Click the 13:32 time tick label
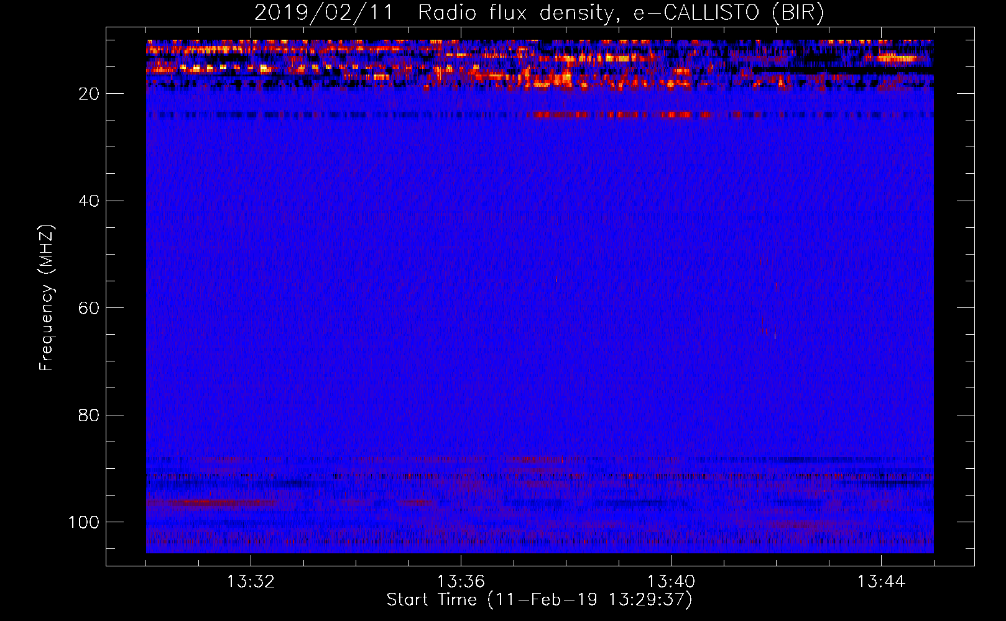1006x621 pixels. (251, 582)
